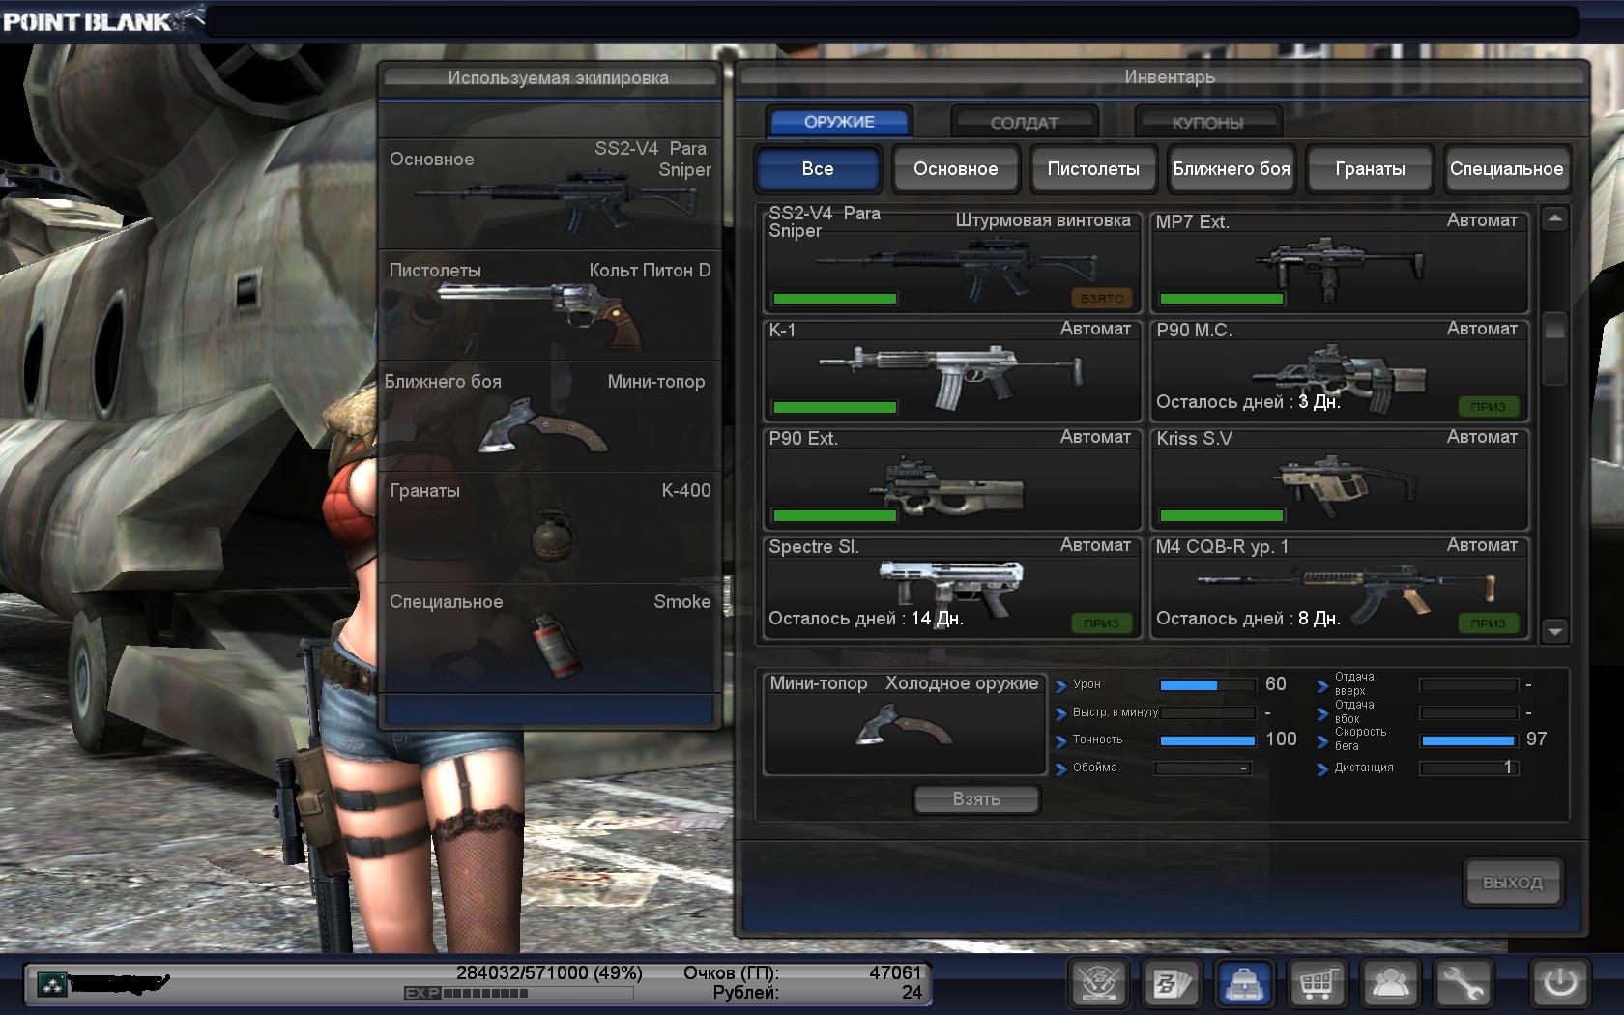Screen dimensions: 1624x1015
Task: Click the Дистанция stat label
Action: point(1364,768)
